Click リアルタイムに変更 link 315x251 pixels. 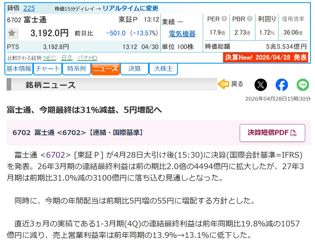tap(130, 8)
